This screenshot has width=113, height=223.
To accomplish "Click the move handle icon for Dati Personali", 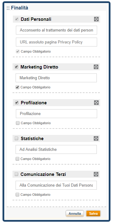I will (x=96, y=19).
